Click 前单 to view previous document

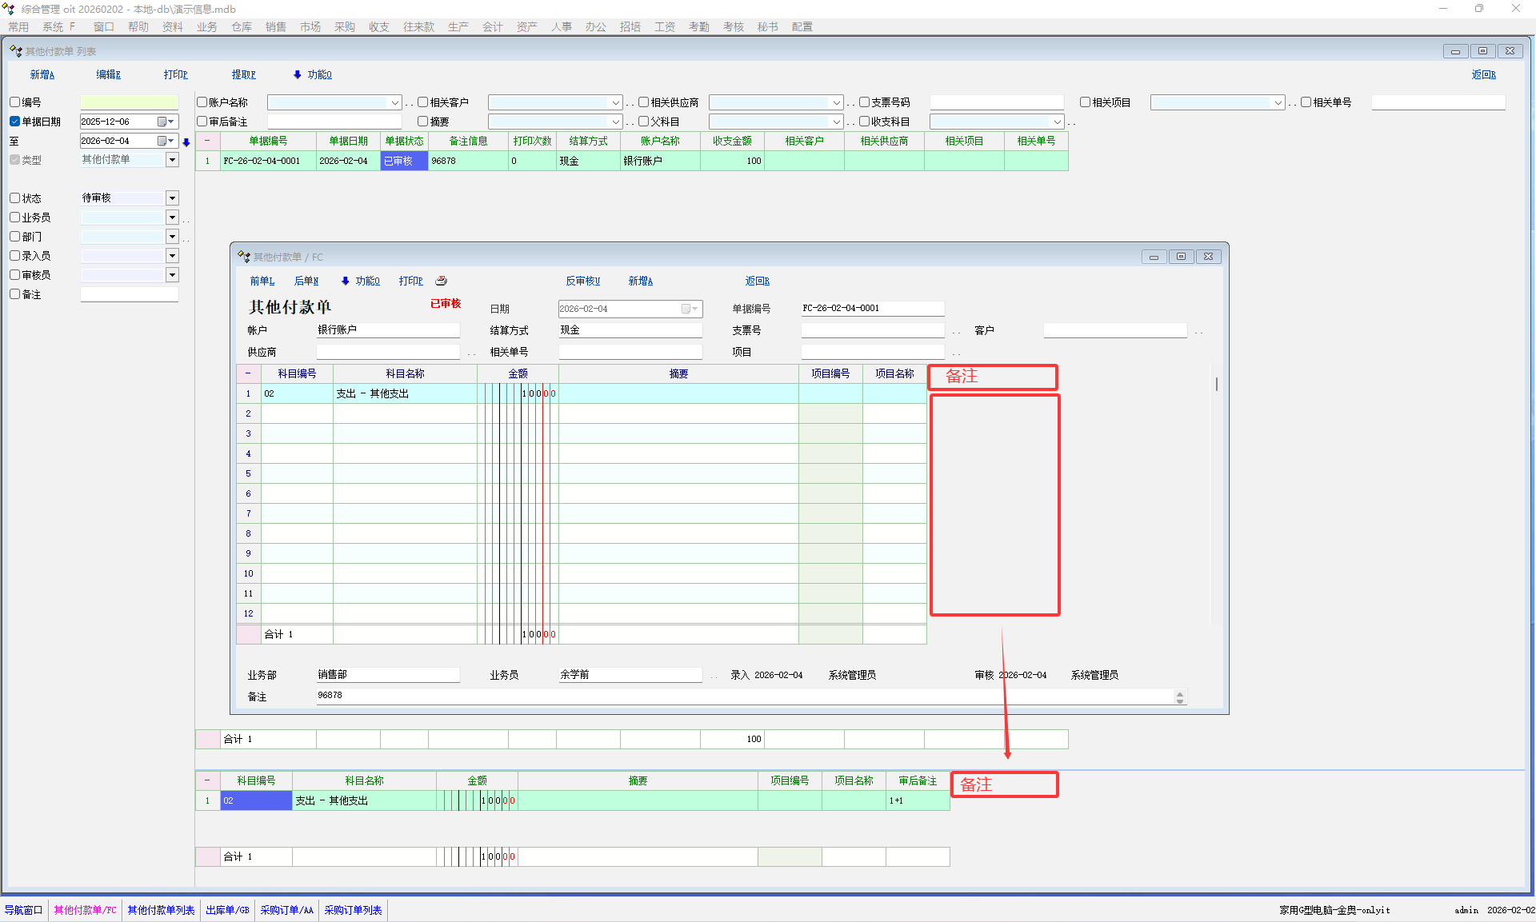click(262, 281)
